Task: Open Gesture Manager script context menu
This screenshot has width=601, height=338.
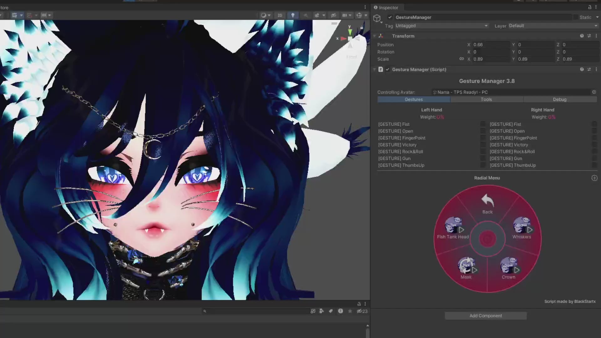Action: click(596, 69)
